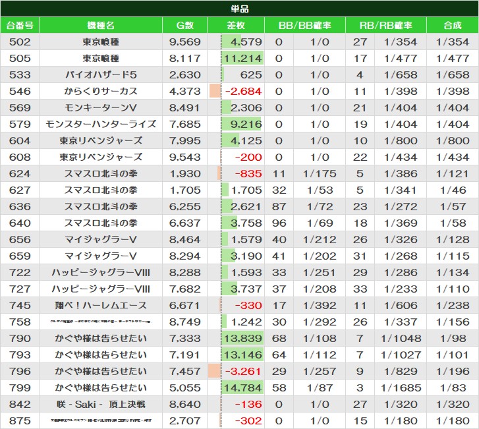Sort by the 機種名 column header
The image size is (479, 429).
[x=101, y=25]
